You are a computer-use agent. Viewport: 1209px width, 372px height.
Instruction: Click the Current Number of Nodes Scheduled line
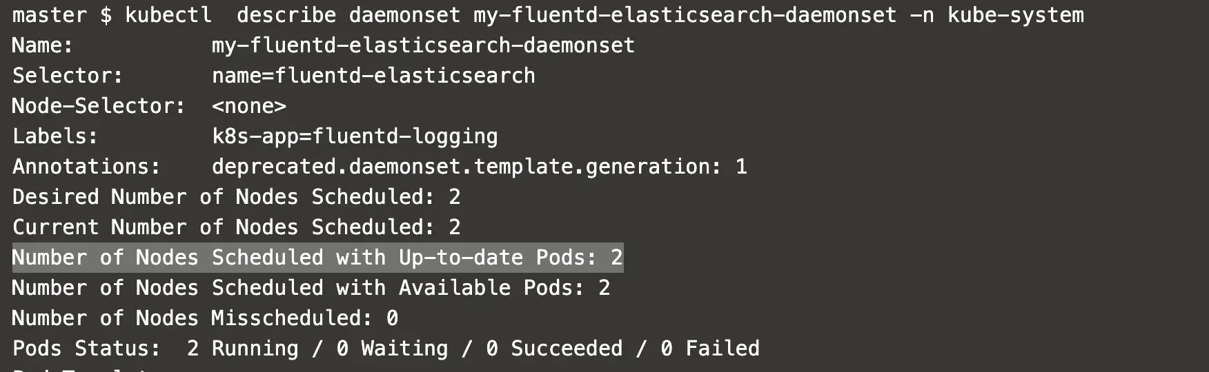236,227
